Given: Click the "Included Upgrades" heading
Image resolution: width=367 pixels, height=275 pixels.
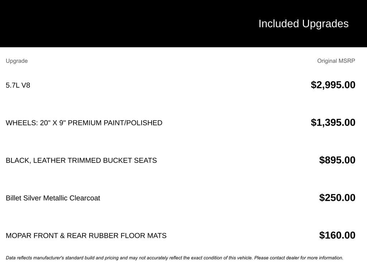Looking at the screenshot, I should [x=303, y=24].
